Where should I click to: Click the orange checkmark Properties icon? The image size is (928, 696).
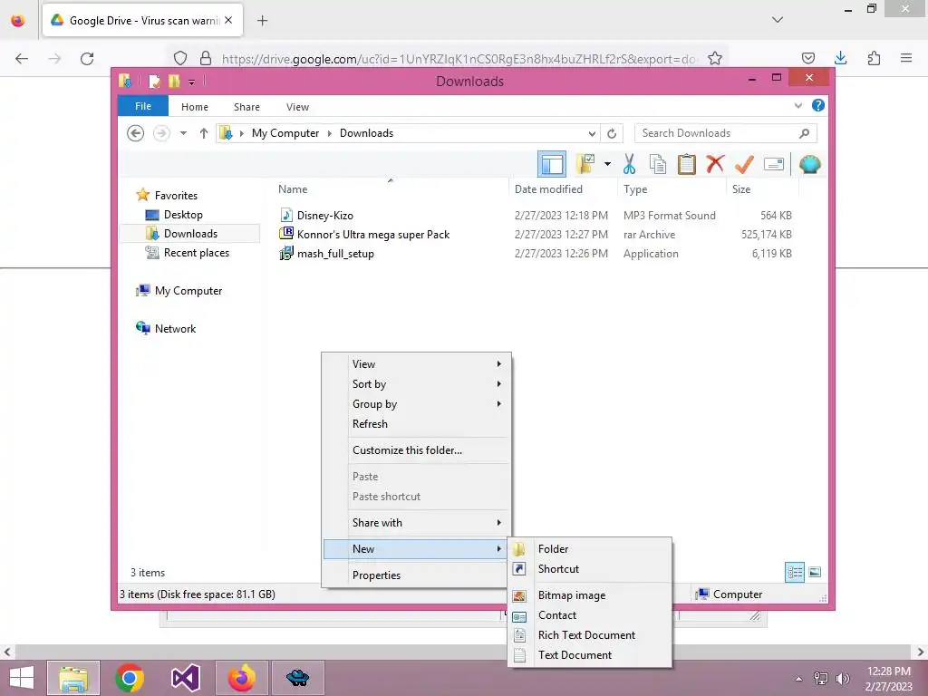(x=744, y=164)
